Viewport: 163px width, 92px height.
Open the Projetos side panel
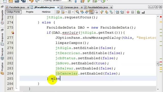pyautogui.click(x=2, y=68)
